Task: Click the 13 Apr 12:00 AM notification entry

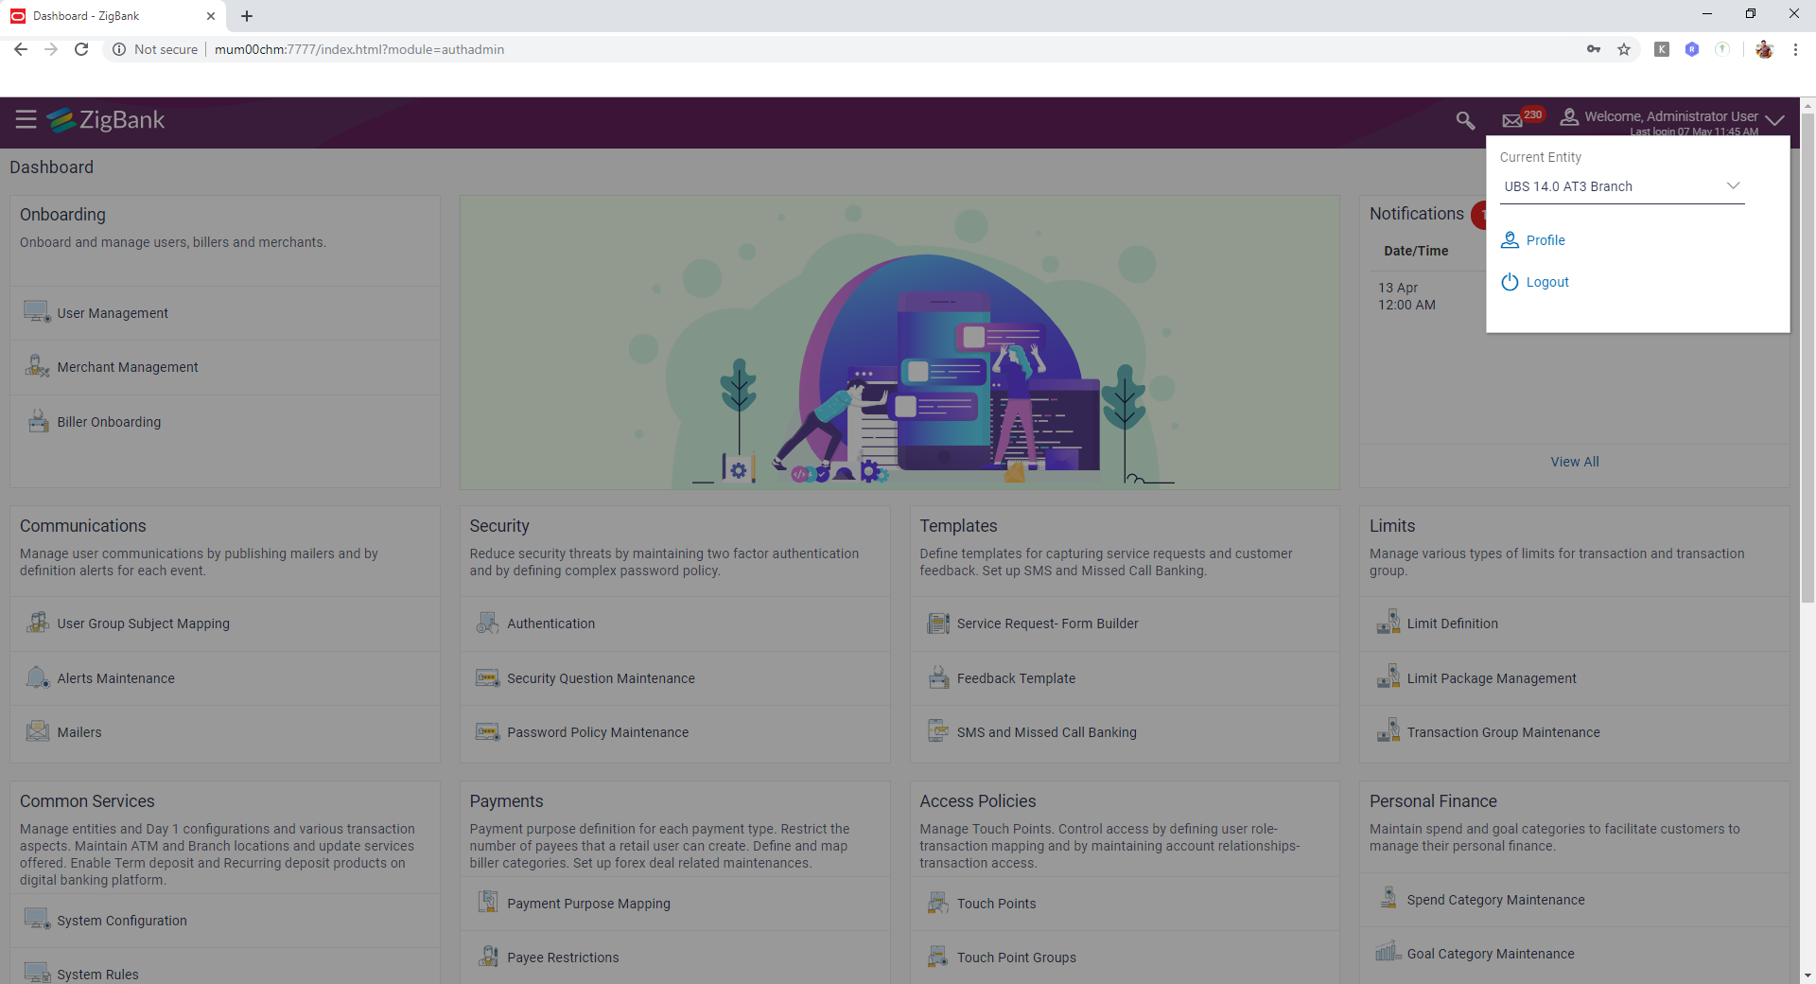Action: click(x=1406, y=296)
